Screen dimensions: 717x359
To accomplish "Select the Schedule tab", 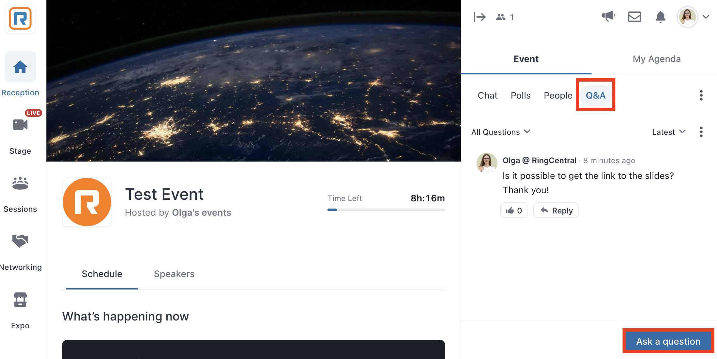I will point(102,274).
